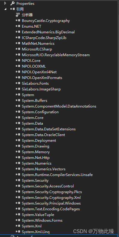Image resolution: width=119 pixels, height=237 pixels.
Task: Click the 引用 references icon
Action: (13, 9)
